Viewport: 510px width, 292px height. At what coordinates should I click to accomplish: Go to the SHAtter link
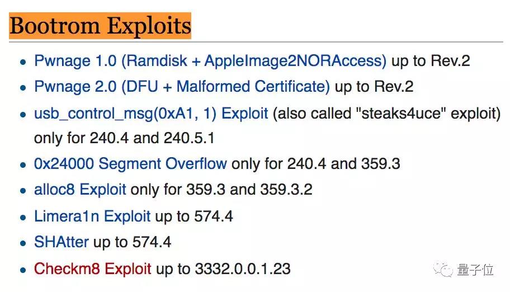click(62, 242)
